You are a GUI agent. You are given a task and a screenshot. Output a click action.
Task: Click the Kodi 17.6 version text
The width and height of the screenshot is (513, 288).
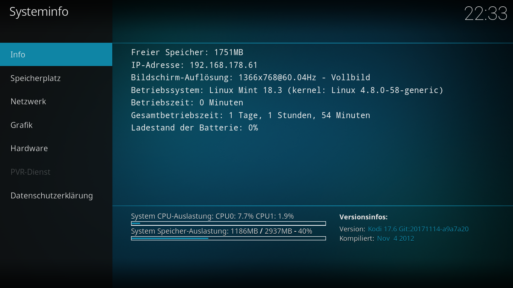(418, 229)
